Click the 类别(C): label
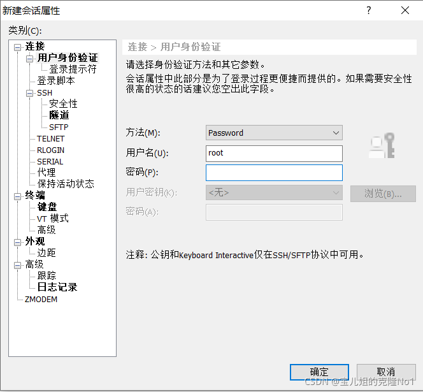 25,31
